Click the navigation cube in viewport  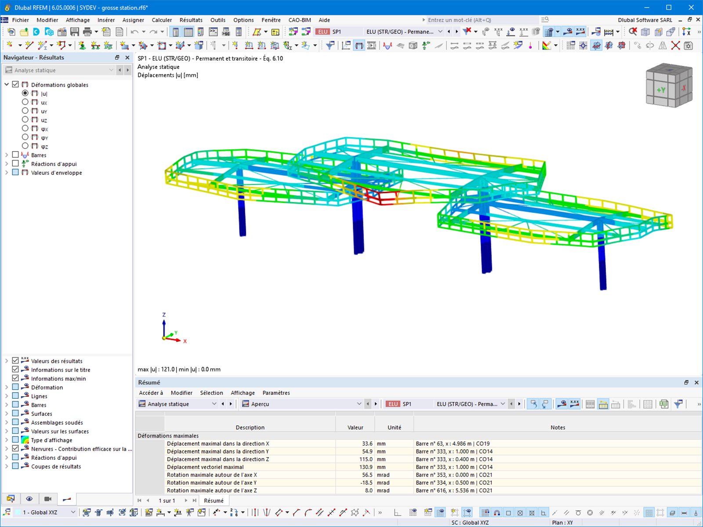coord(669,86)
